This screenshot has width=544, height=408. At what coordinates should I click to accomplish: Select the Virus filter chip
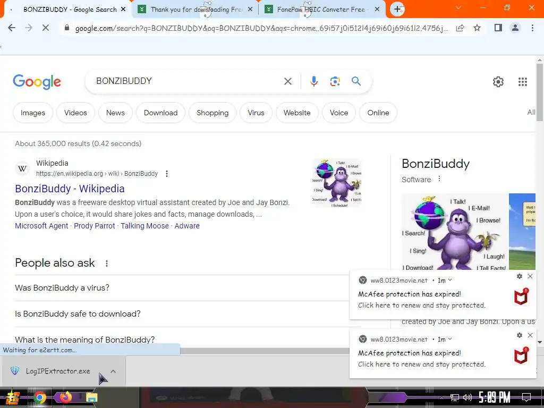256,113
